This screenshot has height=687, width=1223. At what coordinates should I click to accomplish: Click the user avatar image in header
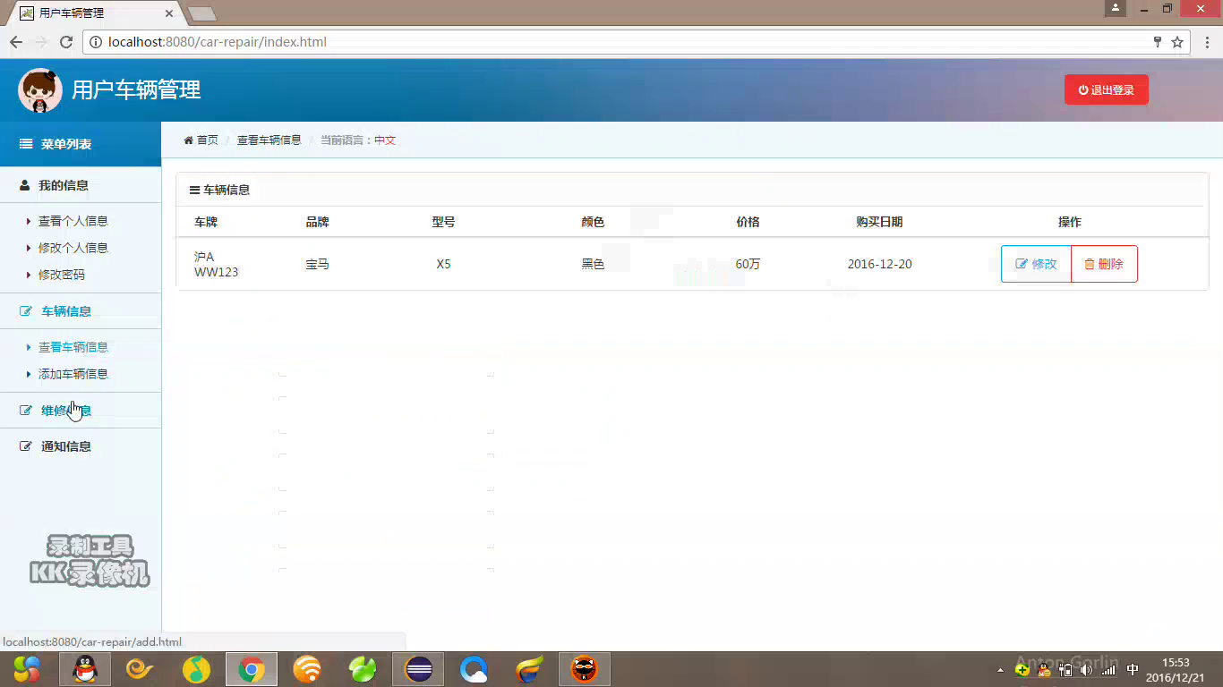40,90
